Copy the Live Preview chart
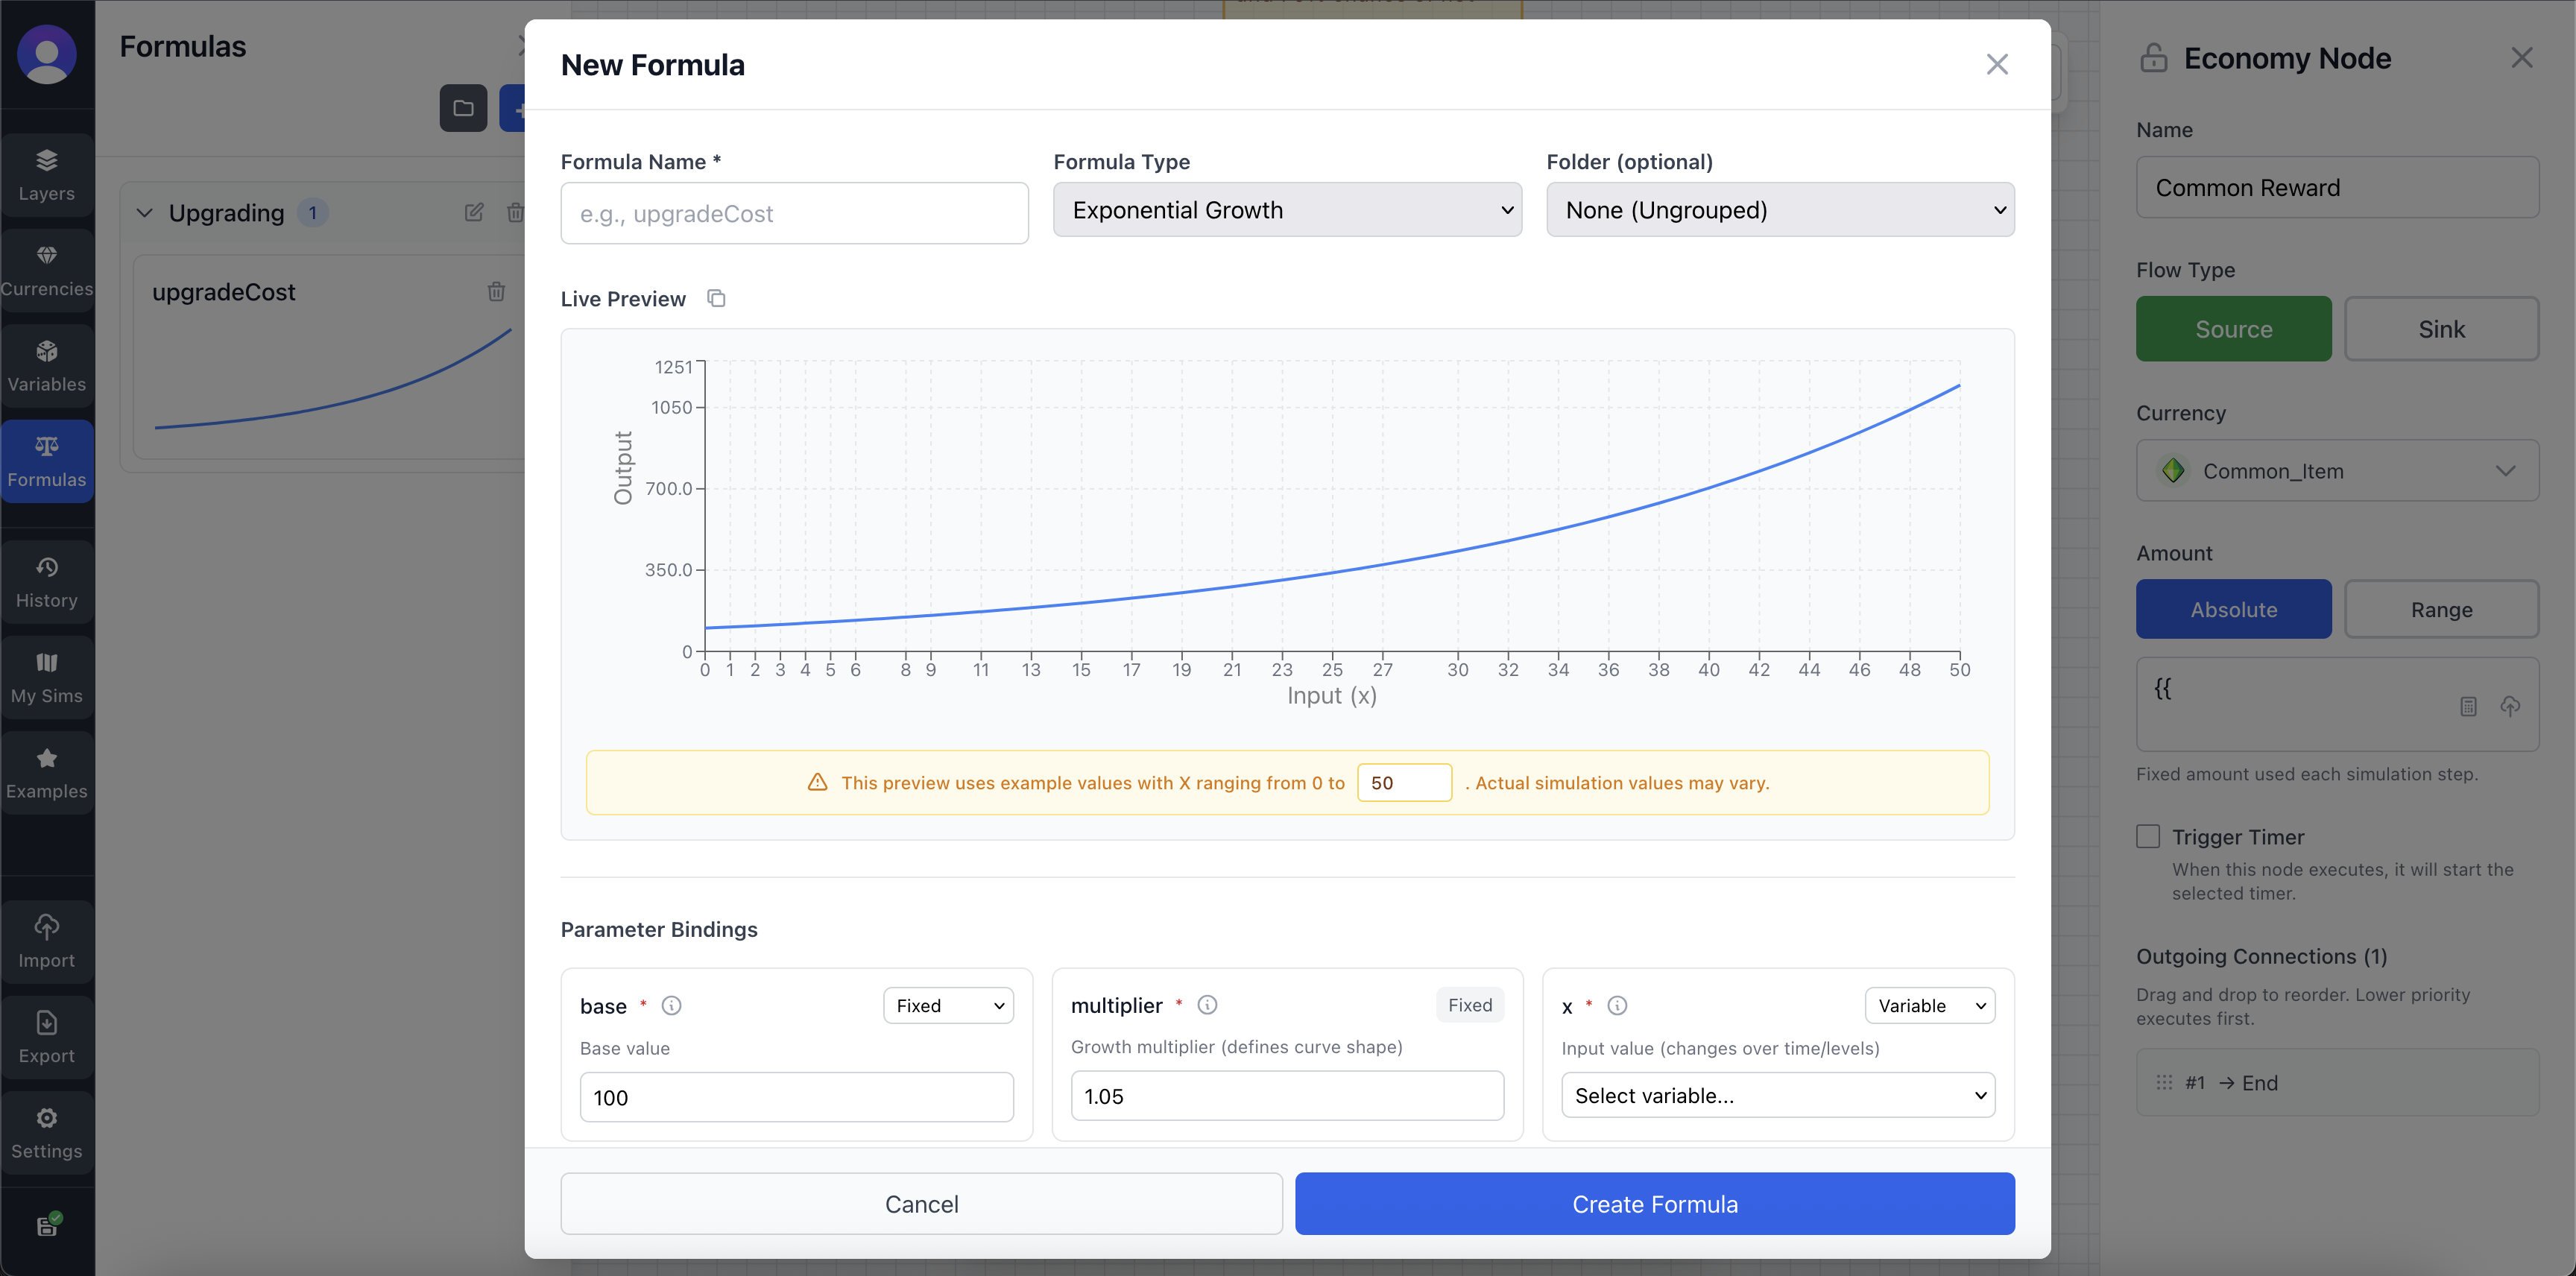The image size is (2576, 1276). click(x=716, y=298)
